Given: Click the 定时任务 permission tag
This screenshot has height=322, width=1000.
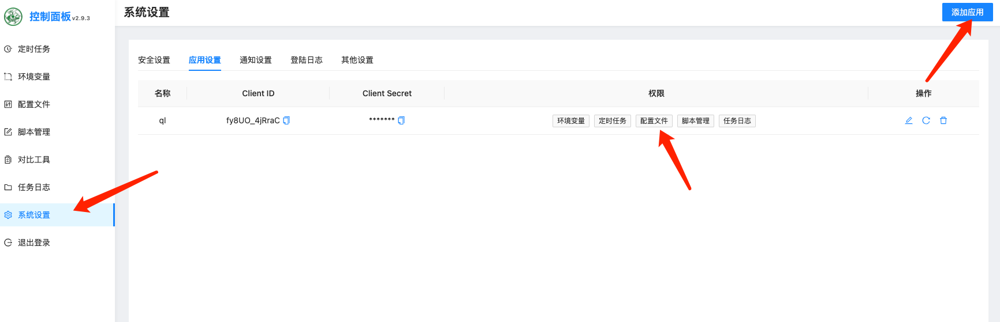Looking at the screenshot, I should pos(613,121).
